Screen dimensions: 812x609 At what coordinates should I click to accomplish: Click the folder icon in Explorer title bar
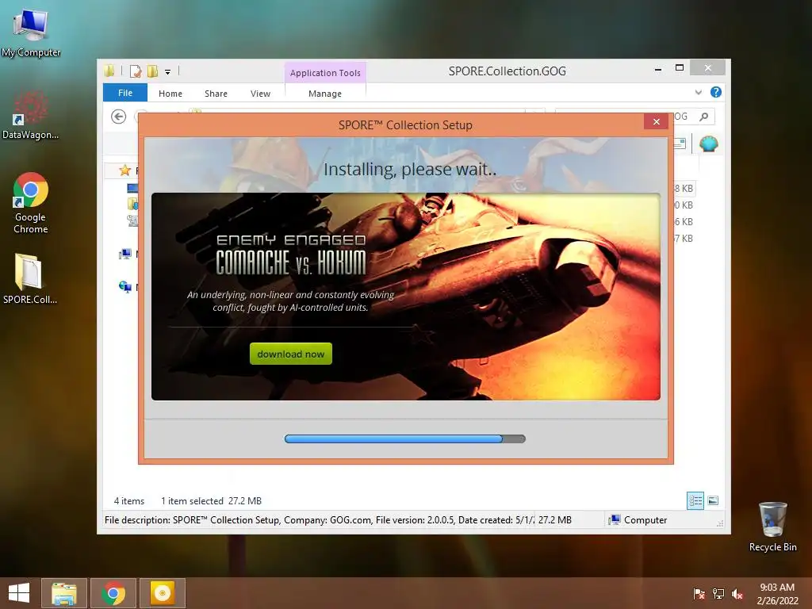click(x=109, y=71)
